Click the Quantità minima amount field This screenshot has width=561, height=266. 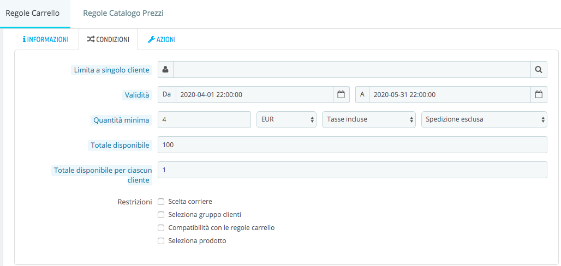coord(204,120)
